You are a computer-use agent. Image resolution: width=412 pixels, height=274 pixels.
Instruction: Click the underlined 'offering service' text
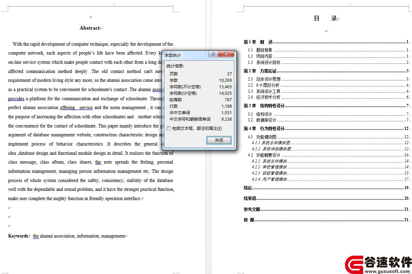[x=76, y=108]
